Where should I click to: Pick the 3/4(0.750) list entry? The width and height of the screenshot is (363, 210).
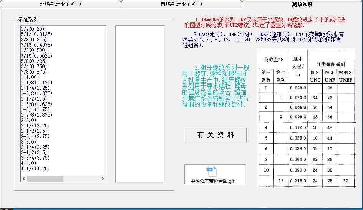(x=34, y=66)
